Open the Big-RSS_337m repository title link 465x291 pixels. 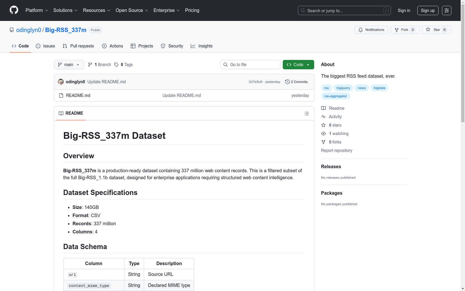coord(66,30)
